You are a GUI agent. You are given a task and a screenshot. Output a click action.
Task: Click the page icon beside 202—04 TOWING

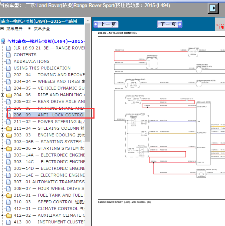coord(9,75)
